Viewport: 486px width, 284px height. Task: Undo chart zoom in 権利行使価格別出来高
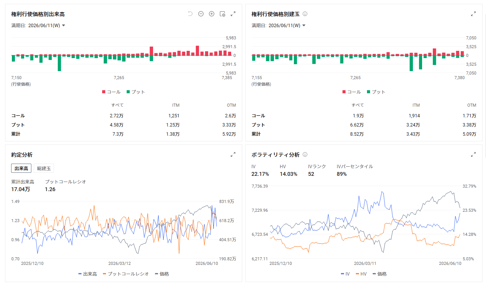coord(190,14)
